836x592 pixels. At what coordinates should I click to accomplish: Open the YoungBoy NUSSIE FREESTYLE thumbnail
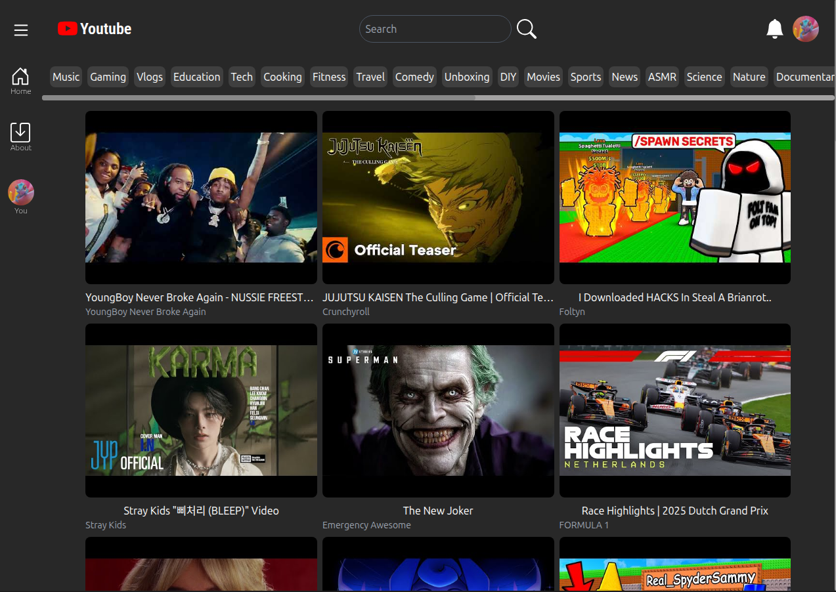(x=201, y=198)
